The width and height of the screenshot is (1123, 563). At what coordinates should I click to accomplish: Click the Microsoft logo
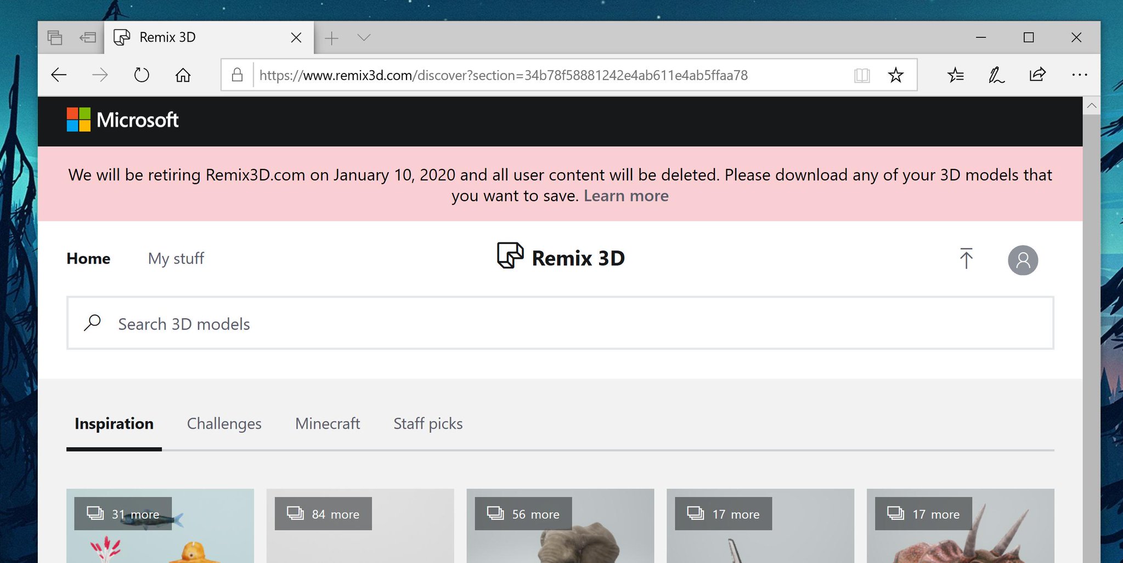[x=122, y=120]
